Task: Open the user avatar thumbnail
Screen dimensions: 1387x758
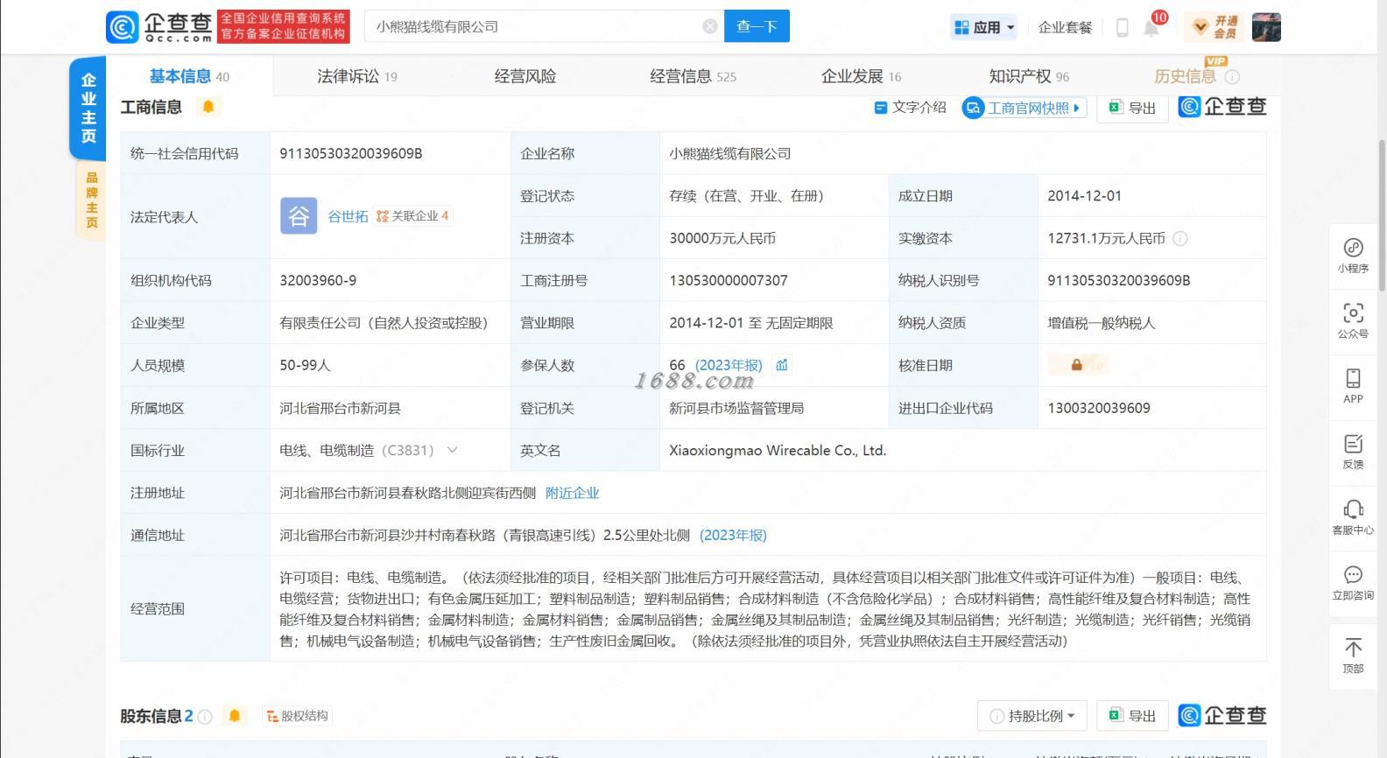Action: click(x=1266, y=27)
